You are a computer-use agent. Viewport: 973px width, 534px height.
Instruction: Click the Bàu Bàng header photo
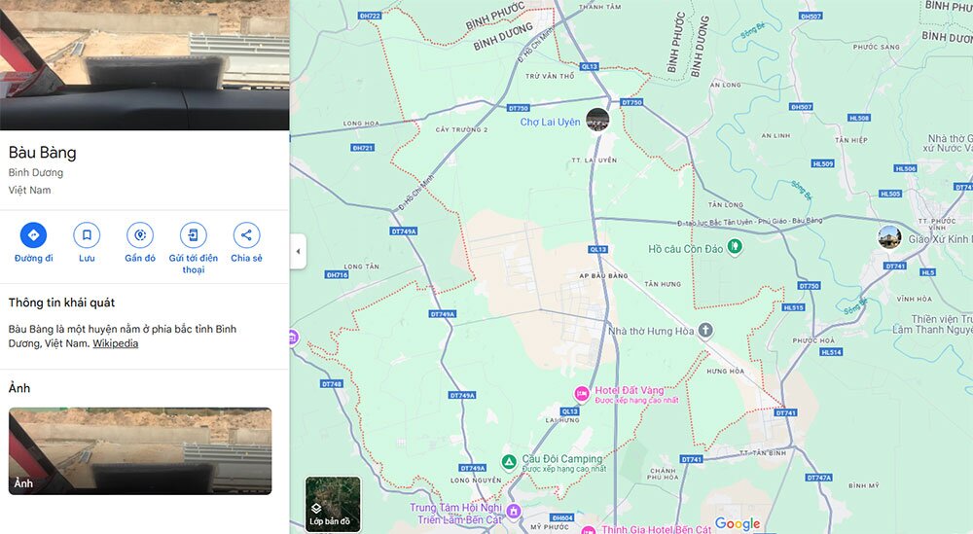144,64
